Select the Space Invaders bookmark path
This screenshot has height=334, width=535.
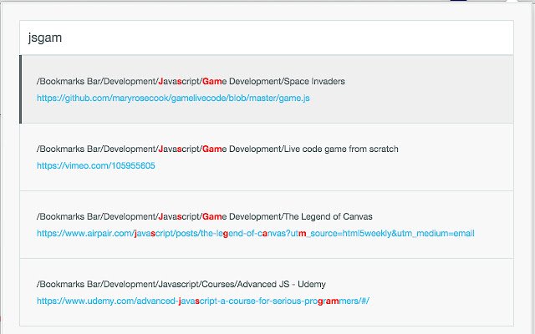coord(191,82)
